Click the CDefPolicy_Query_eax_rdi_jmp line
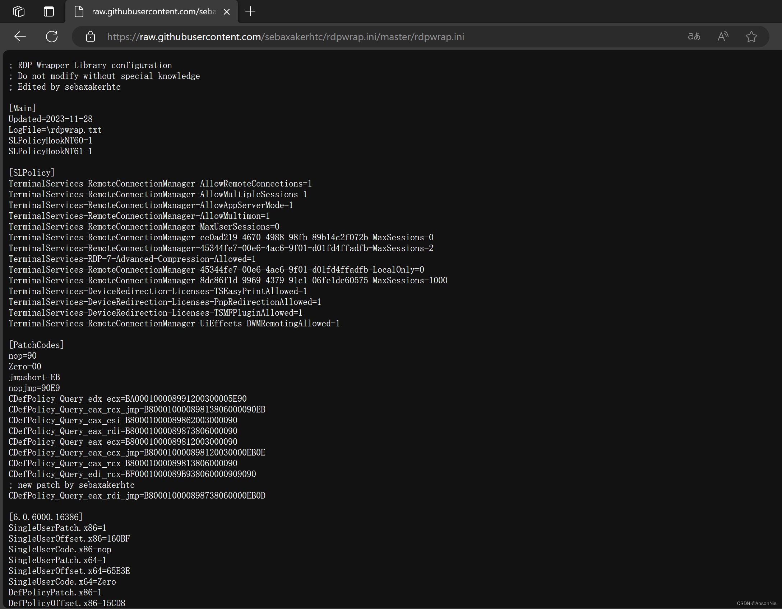Image resolution: width=782 pixels, height=609 pixels. pyautogui.click(x=137, y=496)
